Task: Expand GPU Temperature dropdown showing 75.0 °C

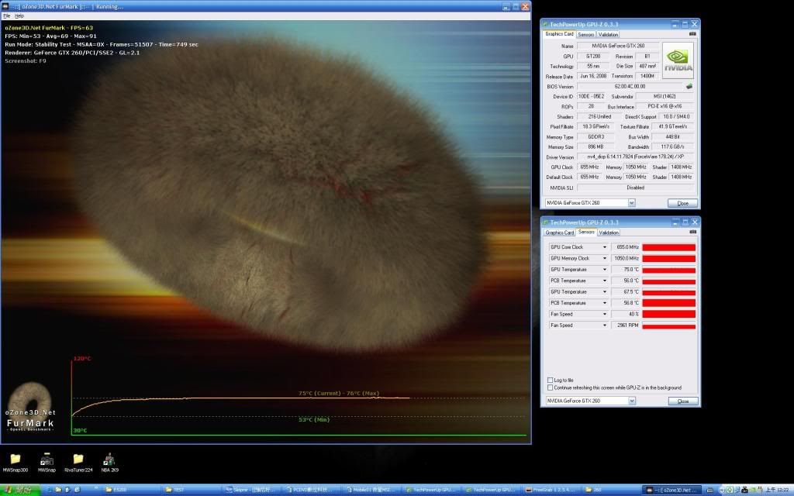Action: coord(604,269)
